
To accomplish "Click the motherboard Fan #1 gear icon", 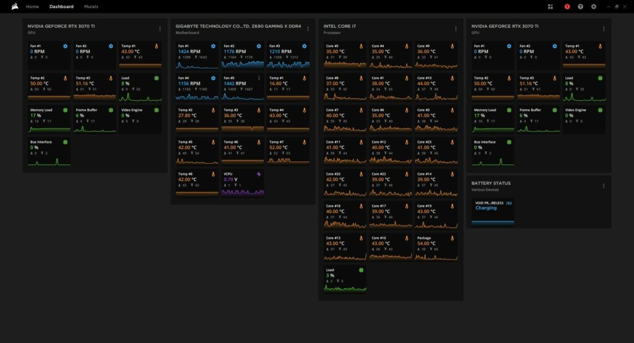I will [213, 46].
